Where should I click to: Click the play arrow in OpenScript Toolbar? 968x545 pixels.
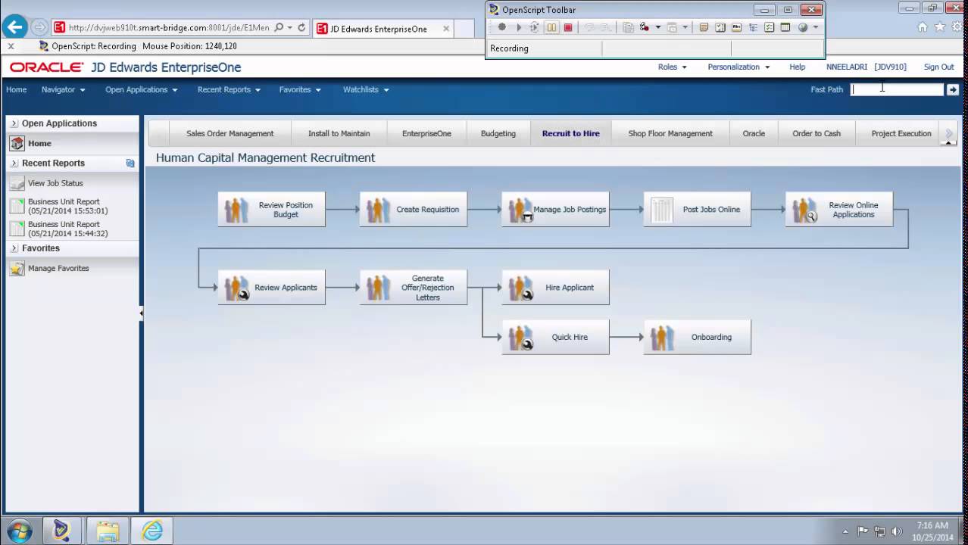click(x=519, y=27)
